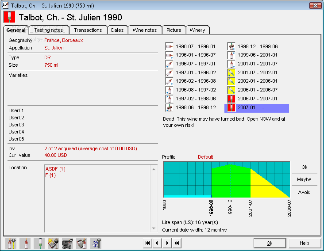
Task: Click the 2 of 2 acquired inventory text
Action: (91, 148)
